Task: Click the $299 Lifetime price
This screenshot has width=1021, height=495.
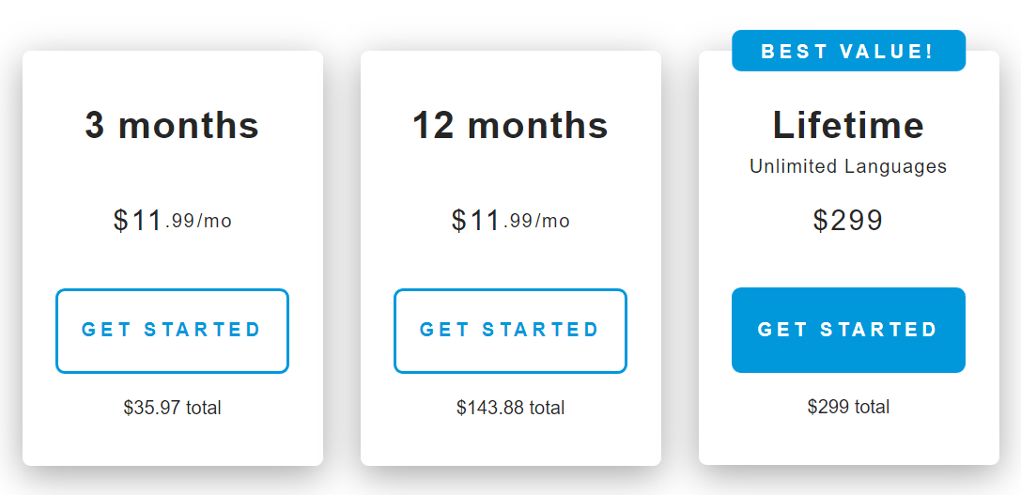Action: click(848, 220)
